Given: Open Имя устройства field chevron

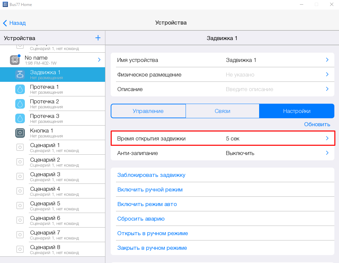Looking at the screenshot, I should pos(327,60).
